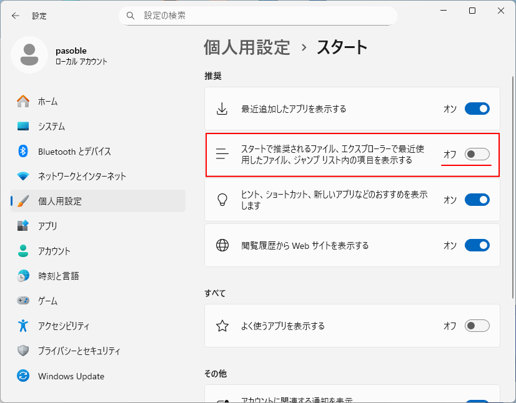Click the back arrow button
516x403 pixels.
click(x=15, y=16)
